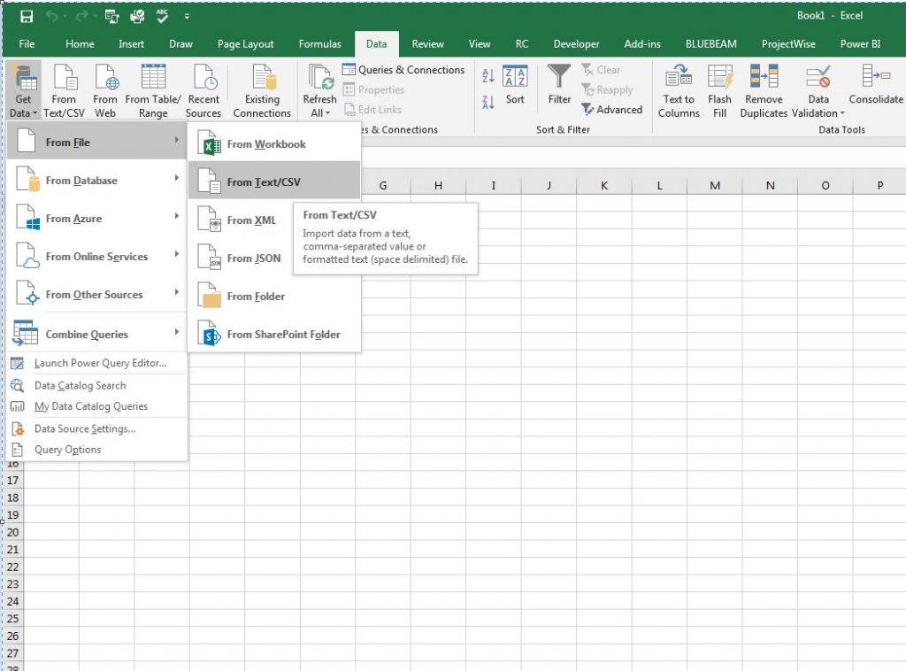Click the Redo arrow icon
906x671 pixels.
81,16
